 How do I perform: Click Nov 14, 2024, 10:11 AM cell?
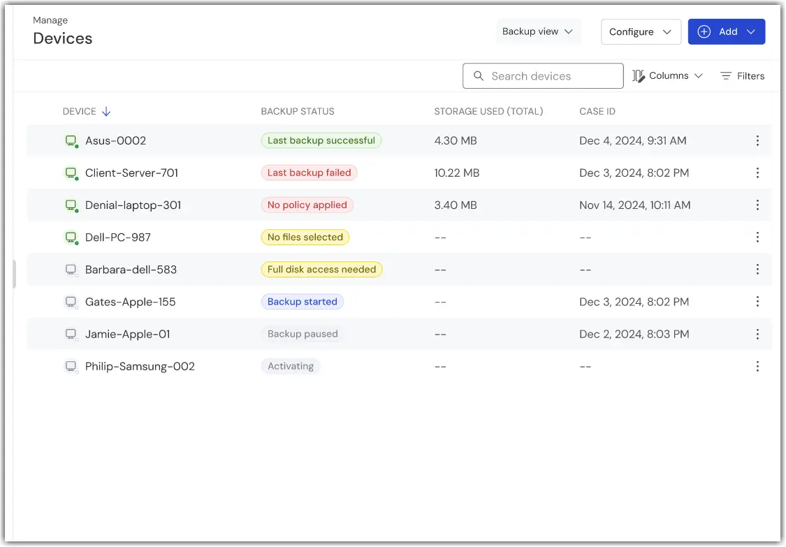[x=634, y=205]
